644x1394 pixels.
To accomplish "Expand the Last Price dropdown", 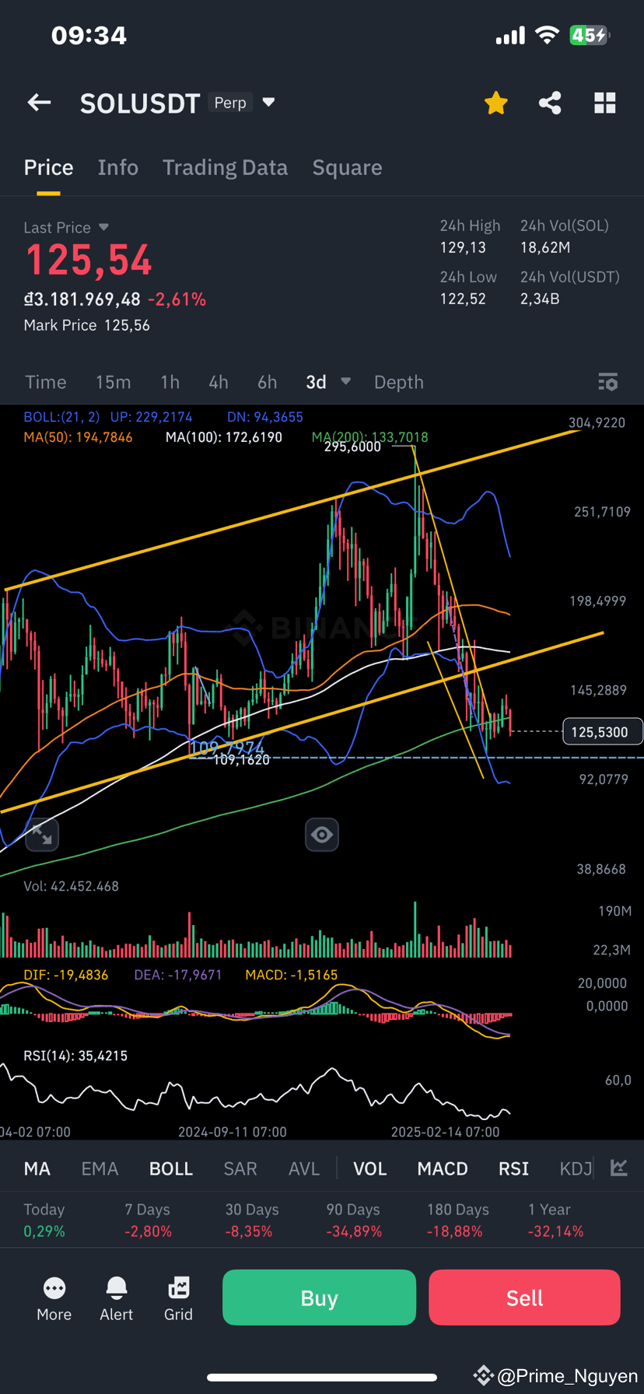I will click(x=103, y=227).
